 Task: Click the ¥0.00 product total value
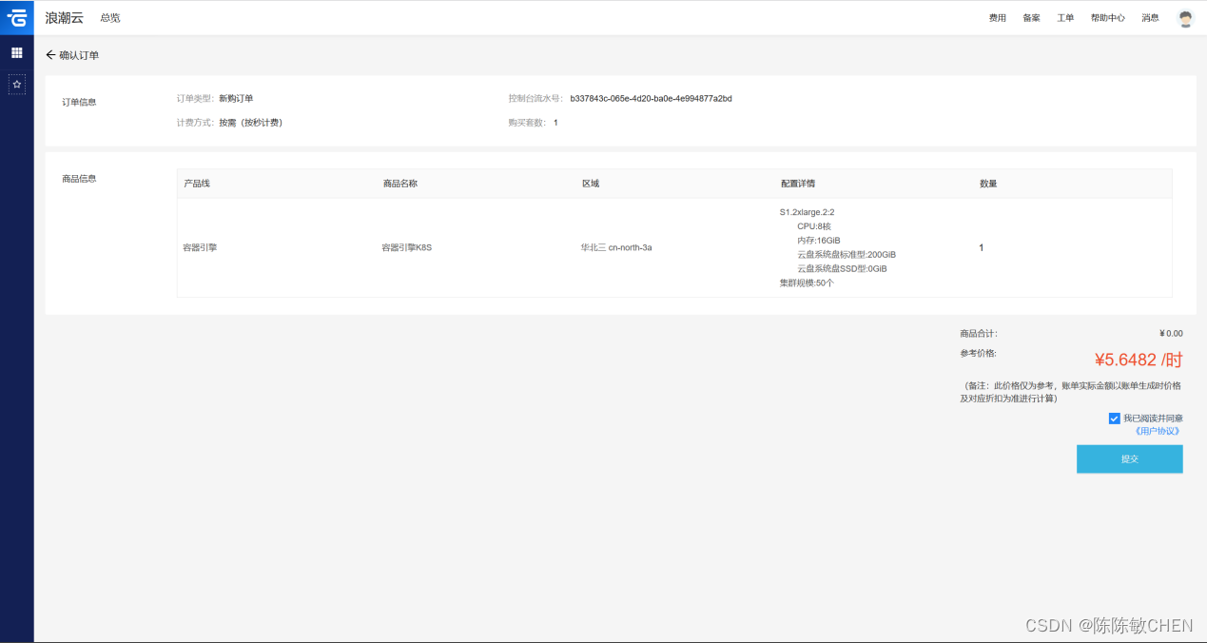(x=1171, y=334)
